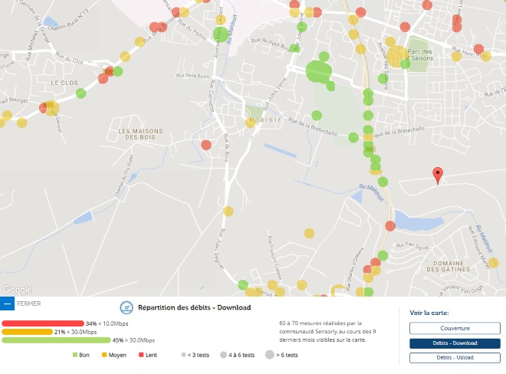Click the red location pin marker
The image size is (506, 374).
tap(438, 176)
